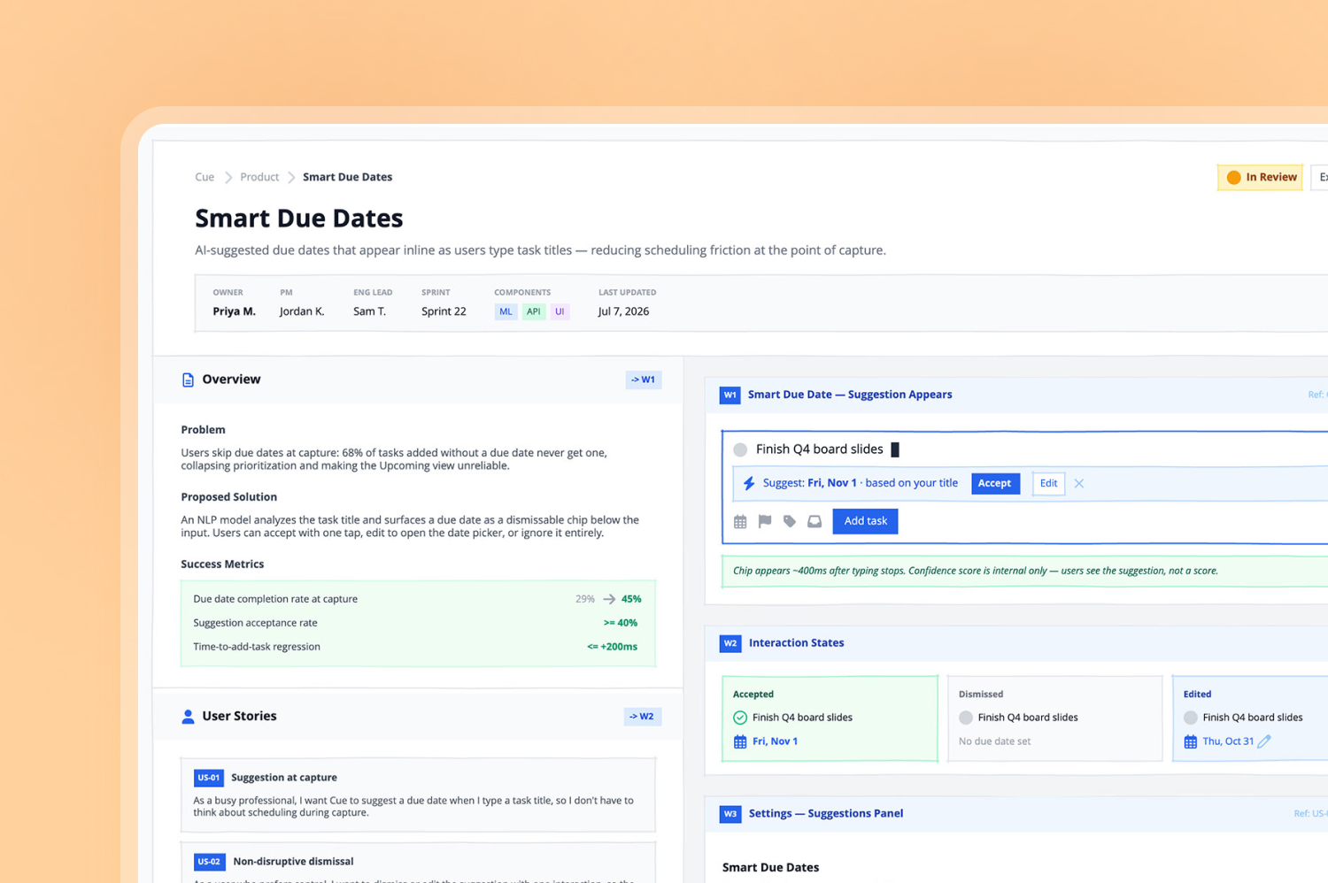This screenshot has width=1328, height=883.
Task: Click the Smart Due Date — Suggestion Appears heading
Action: coord(850,395)
